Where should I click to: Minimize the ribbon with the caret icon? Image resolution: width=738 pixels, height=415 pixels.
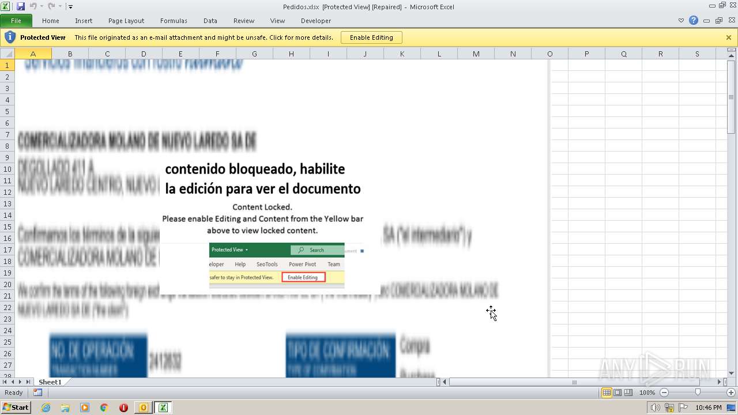[x=681, y=21]
